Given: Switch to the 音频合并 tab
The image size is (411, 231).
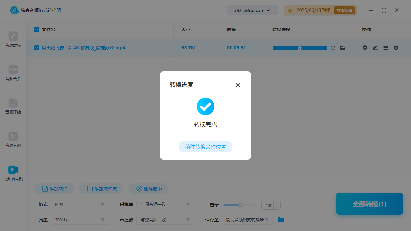Looking at the screenshot, I should [13, 73].
